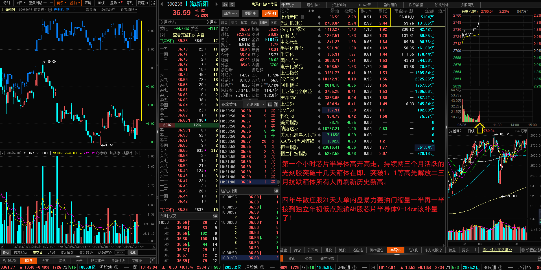This screenshot has width=541, height=270.
Task: Switch to the 分时 tab
Action: [7, 3]
